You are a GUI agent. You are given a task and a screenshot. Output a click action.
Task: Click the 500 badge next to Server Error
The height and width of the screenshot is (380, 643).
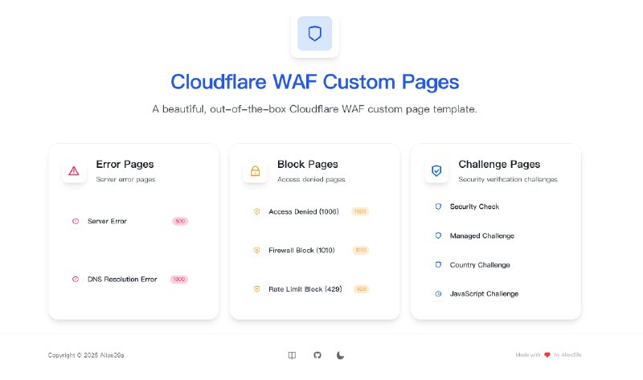pos(180,221)
